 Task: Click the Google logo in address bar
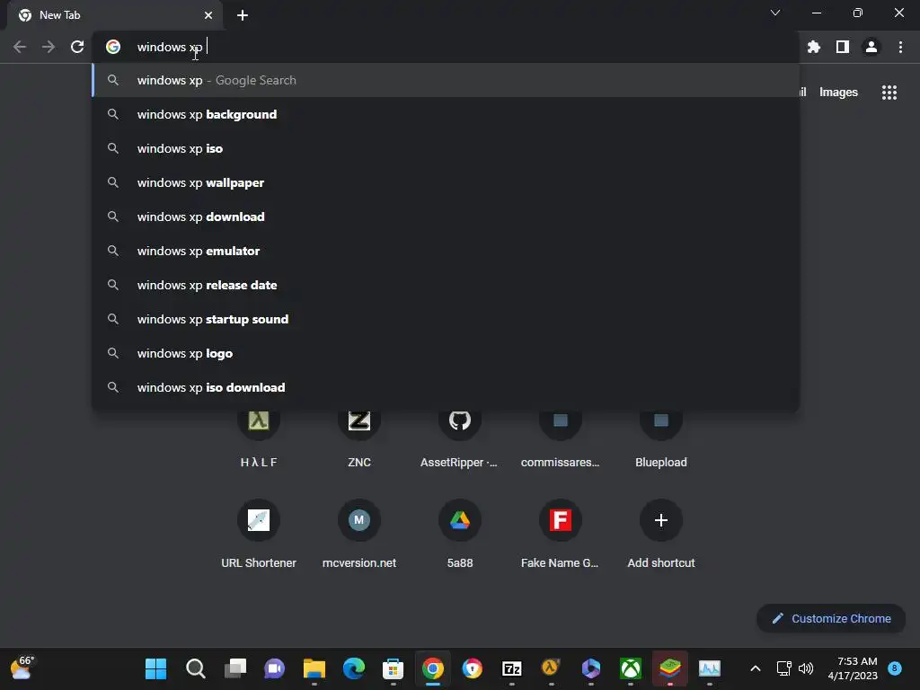[113, 47]
